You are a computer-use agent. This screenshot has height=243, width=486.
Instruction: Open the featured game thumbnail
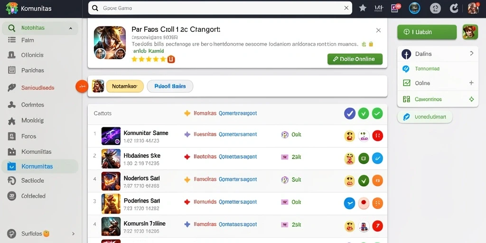(x=110, y=42)
